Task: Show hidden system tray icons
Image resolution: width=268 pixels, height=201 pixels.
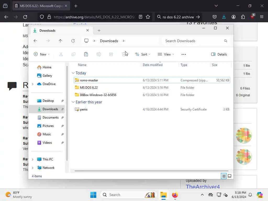Action: click(x=202, y=195)
